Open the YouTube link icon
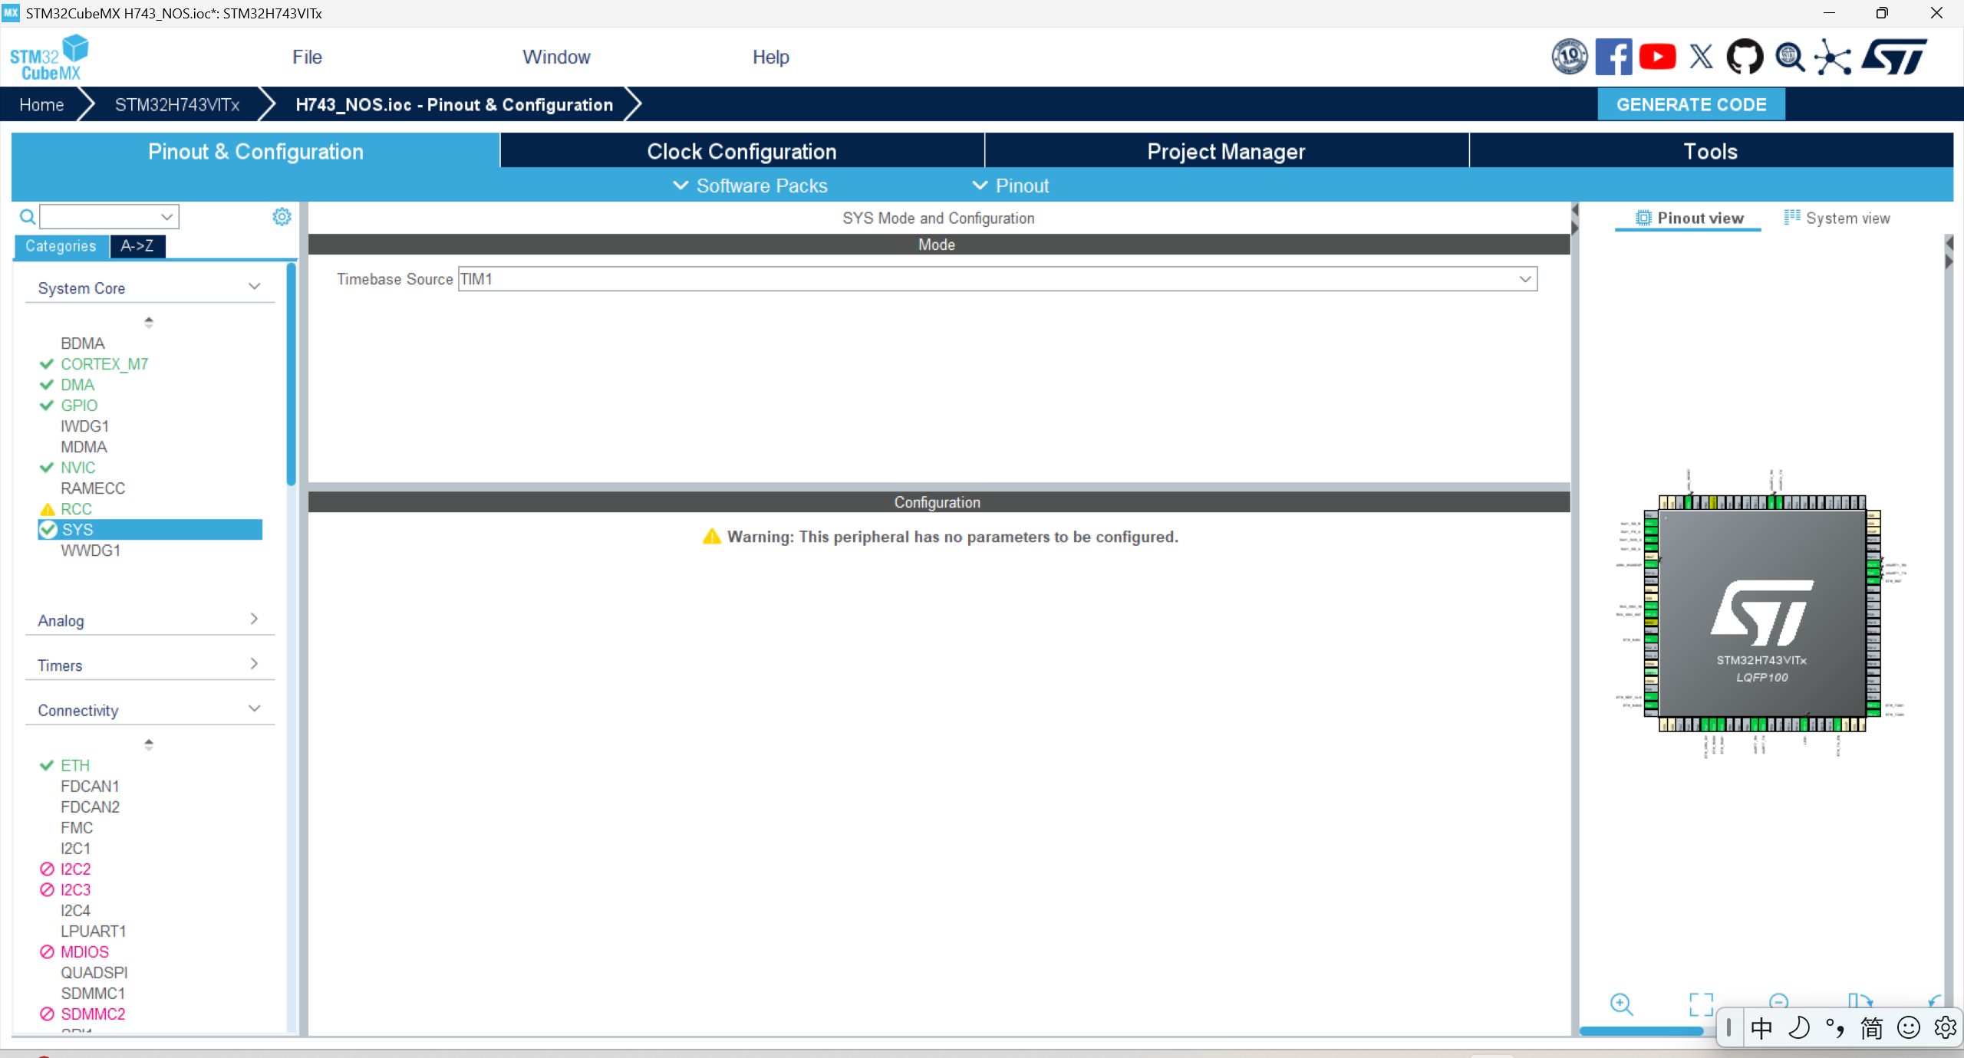Image resolution: width=1964 pixels, height=1058 pixels. point(1657,57)
